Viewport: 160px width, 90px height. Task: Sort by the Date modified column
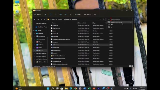coord(82,23)
